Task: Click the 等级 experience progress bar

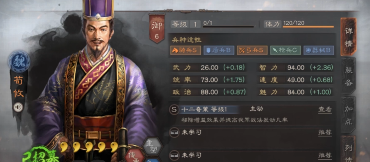Action: coord(228,27)
